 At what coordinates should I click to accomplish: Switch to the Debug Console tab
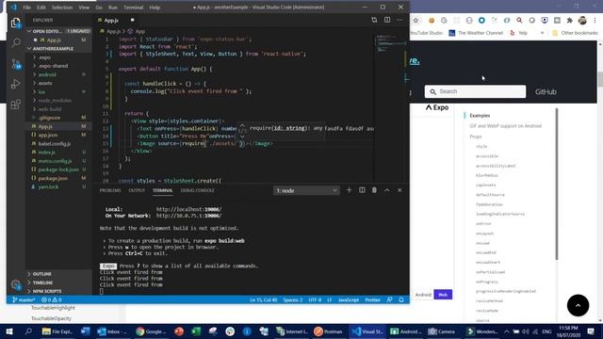(197, 190)
